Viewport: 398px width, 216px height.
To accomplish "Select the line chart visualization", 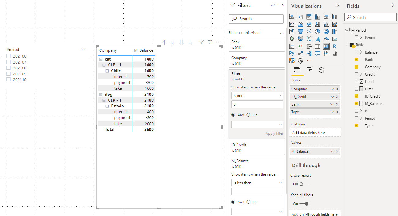I will tap(292, 24).
